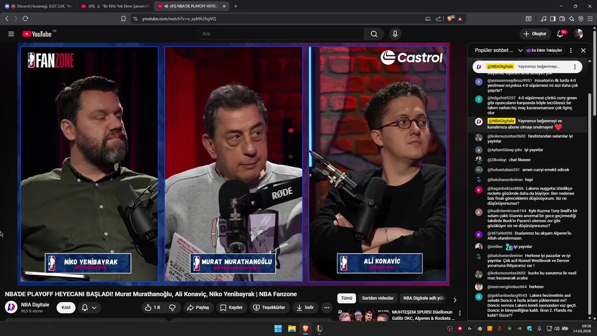
Task: Focus the Ara search box
Action: (x=281, y=34)
